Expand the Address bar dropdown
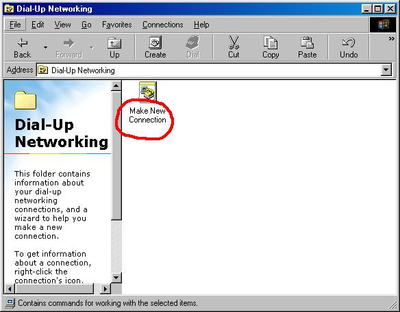The height and width of the screenshot is (312, 400). (386, 70)
